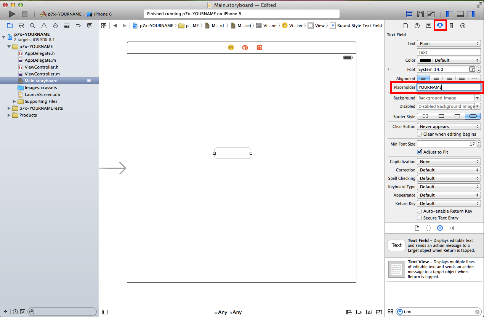Click the Placeholder field containing YOURNAME

point(449,87)
